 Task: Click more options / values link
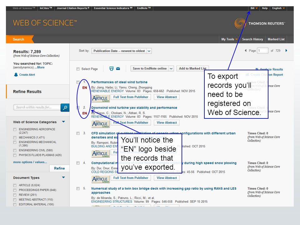[30, 162]
